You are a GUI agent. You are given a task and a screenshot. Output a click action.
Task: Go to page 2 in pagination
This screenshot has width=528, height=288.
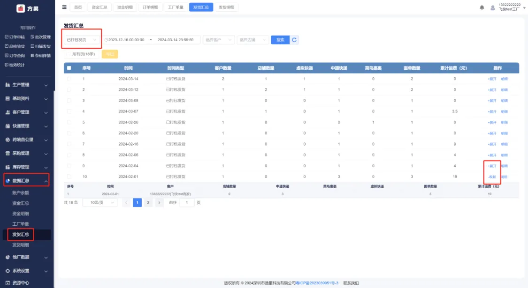(x=148, y=202)
